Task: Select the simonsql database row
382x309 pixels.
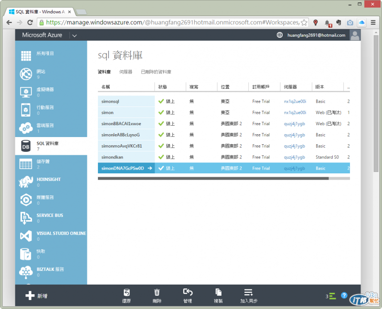Action: click(x=224, y=101)
